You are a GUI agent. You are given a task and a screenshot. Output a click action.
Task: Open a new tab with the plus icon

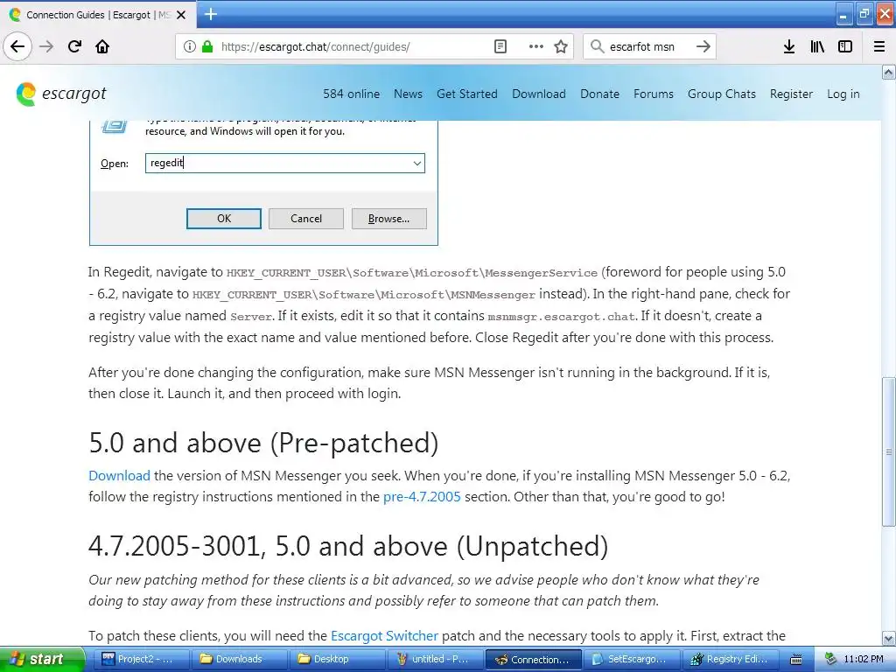click(211, 14)
